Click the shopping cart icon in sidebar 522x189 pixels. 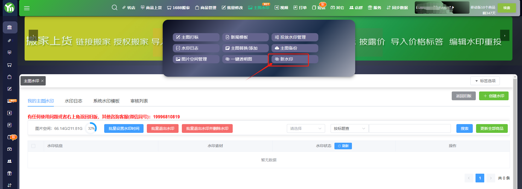[x=10, y=65]
